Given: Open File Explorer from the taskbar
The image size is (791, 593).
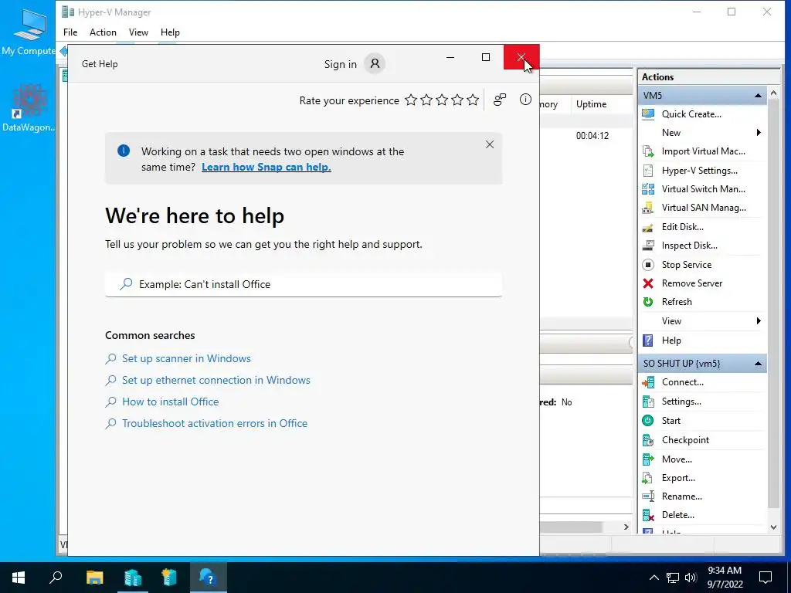Looking at the screenshot, I should 95,578.
